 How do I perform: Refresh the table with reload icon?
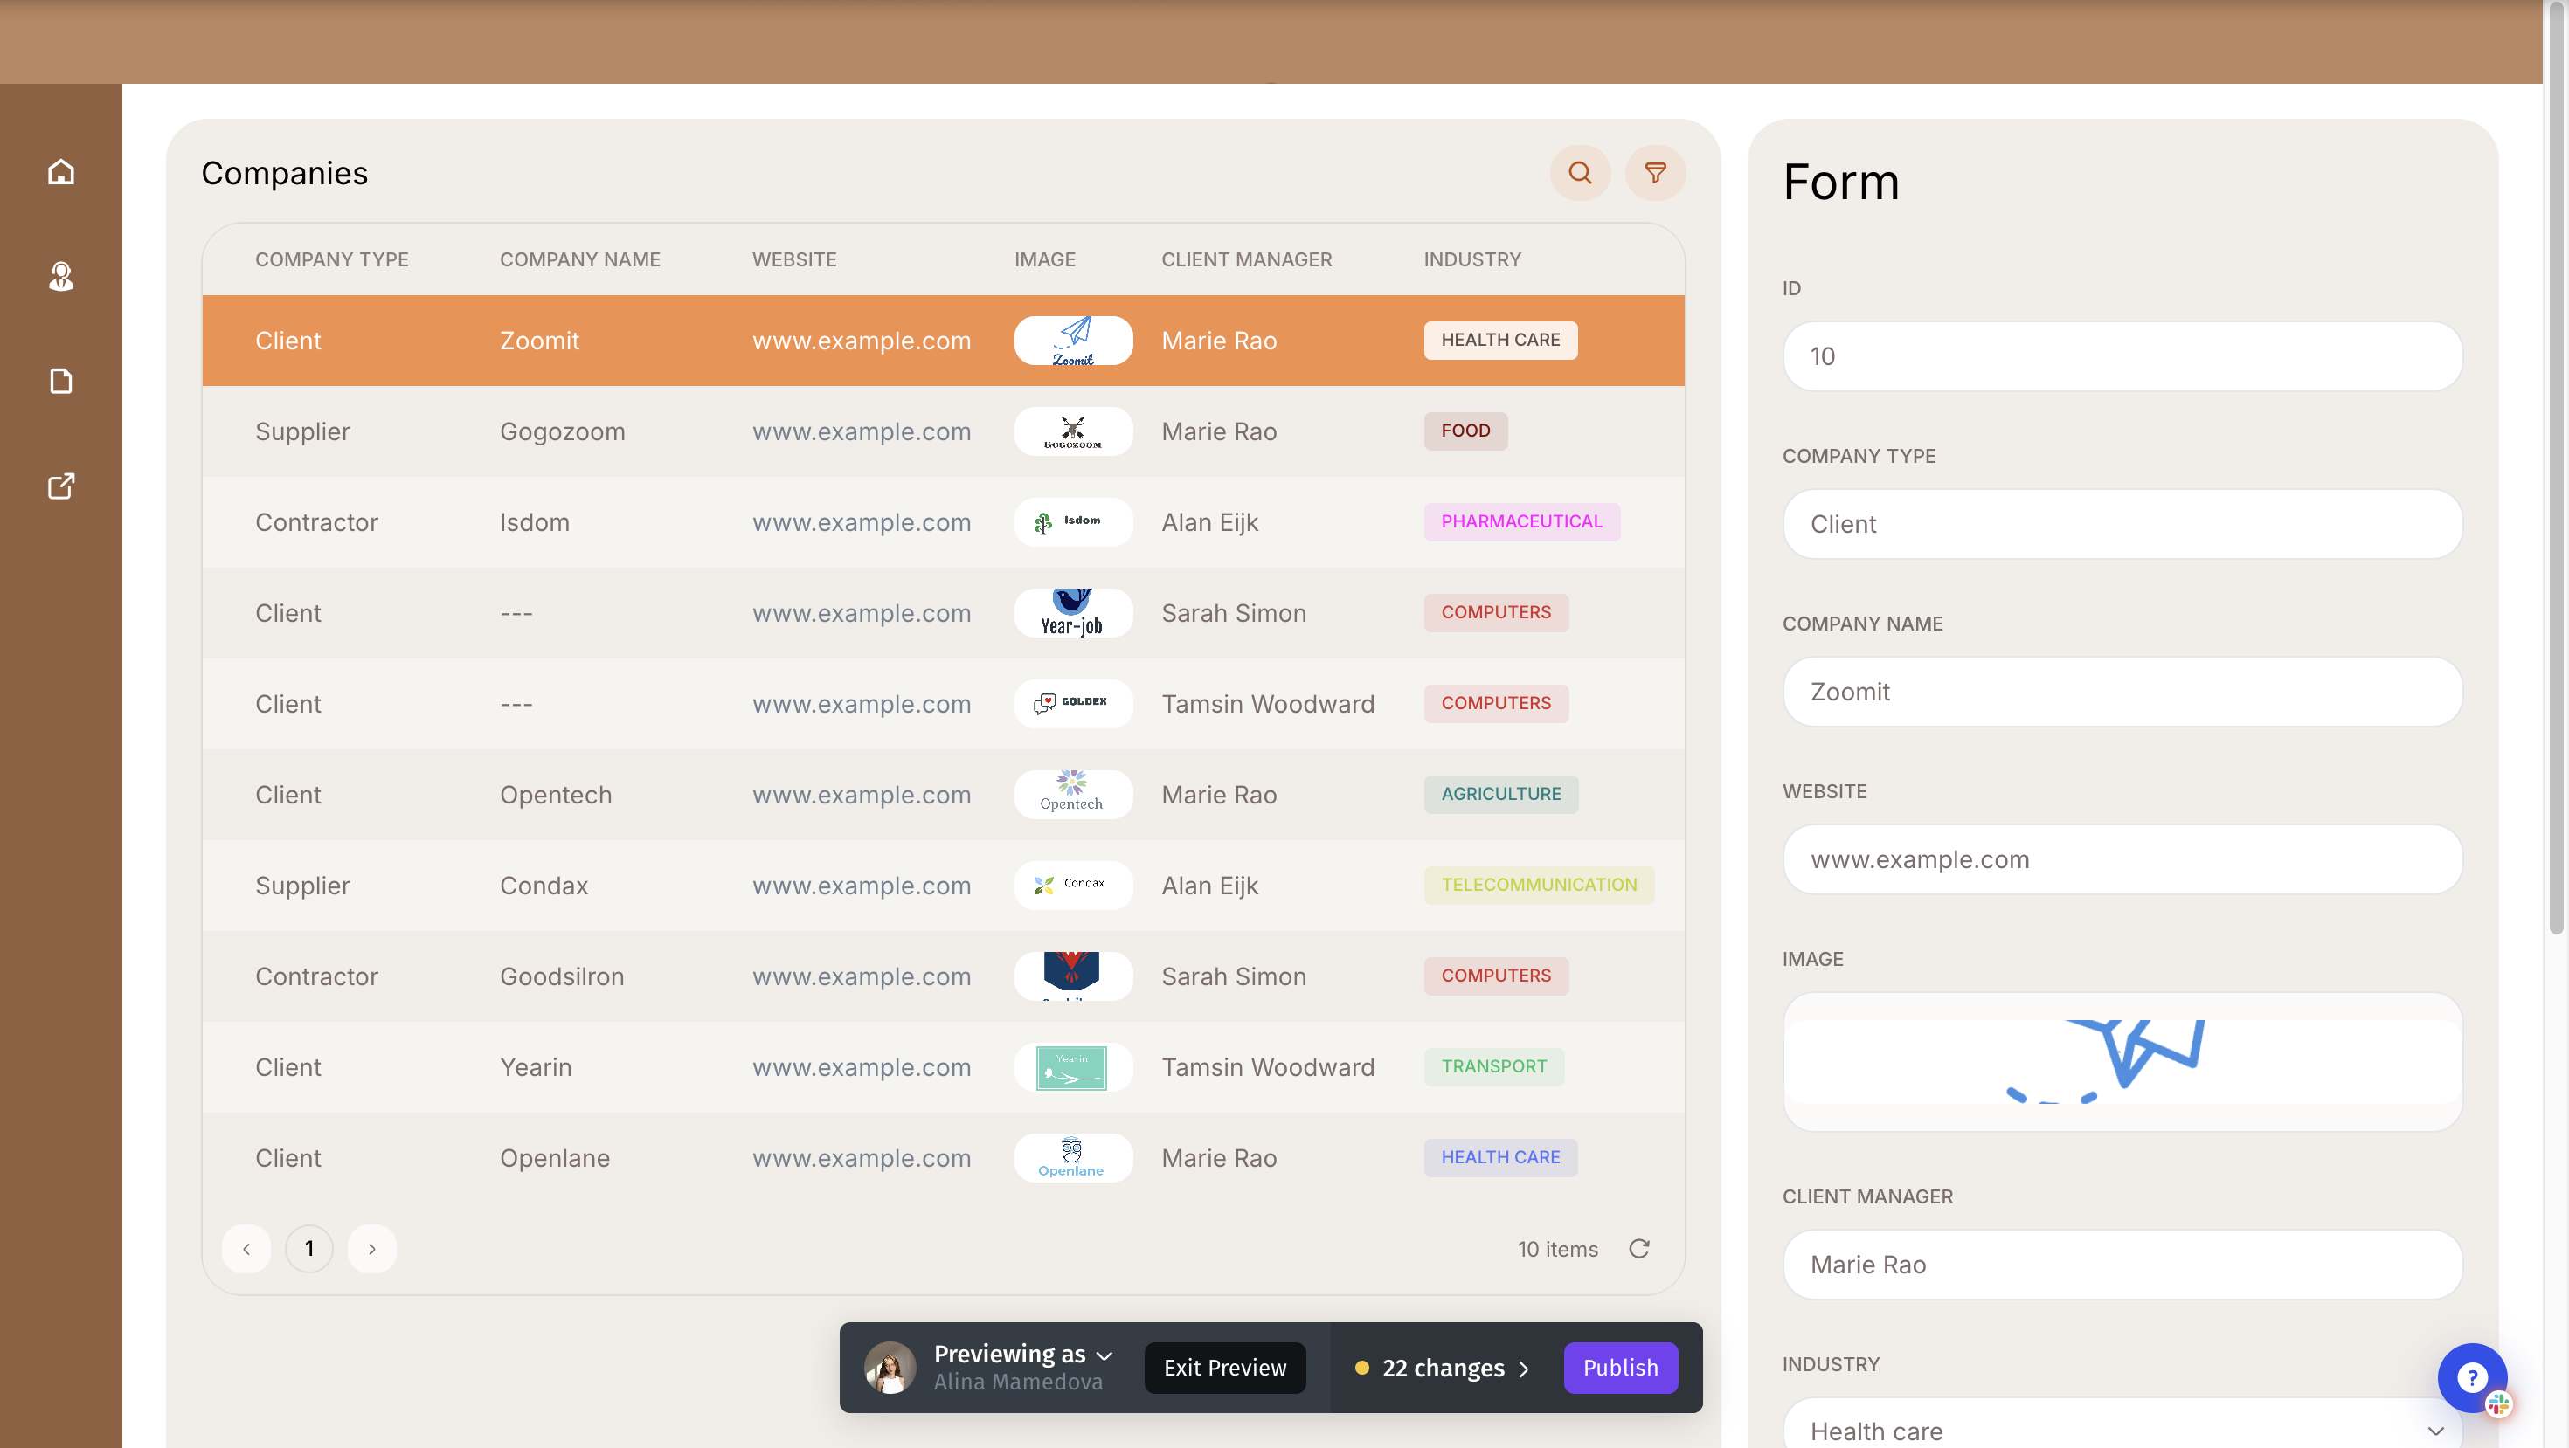point(1638,1249)
